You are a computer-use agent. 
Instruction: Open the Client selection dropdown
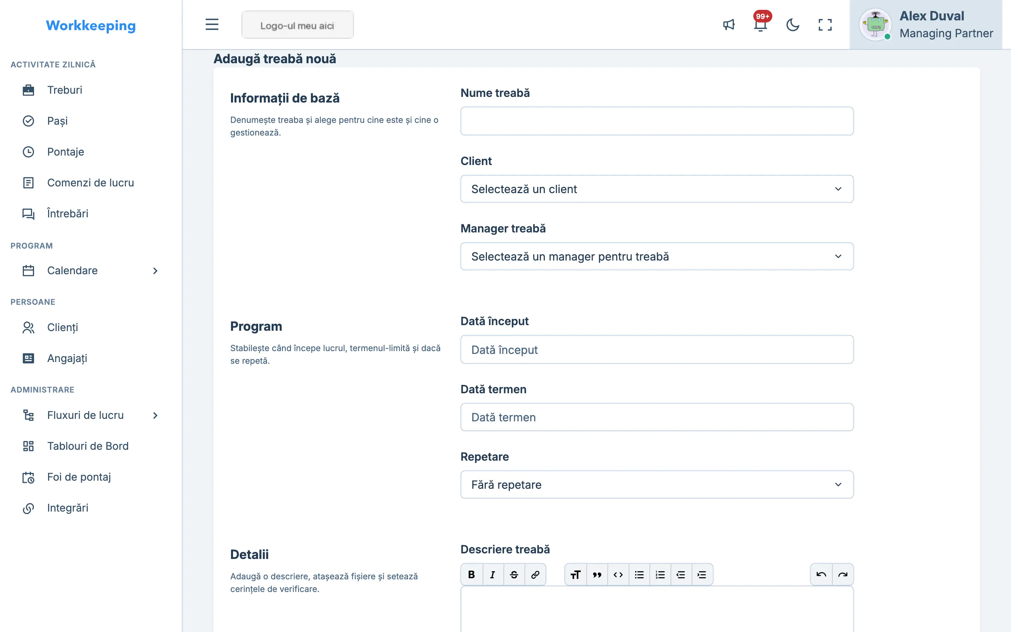tap(657, 189)
